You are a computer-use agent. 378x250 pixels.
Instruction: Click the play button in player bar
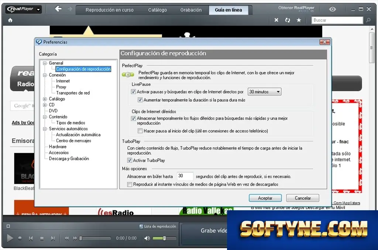tap(10, 238)
